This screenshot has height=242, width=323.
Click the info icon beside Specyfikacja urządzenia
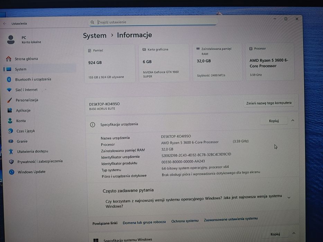pos(92,125)
